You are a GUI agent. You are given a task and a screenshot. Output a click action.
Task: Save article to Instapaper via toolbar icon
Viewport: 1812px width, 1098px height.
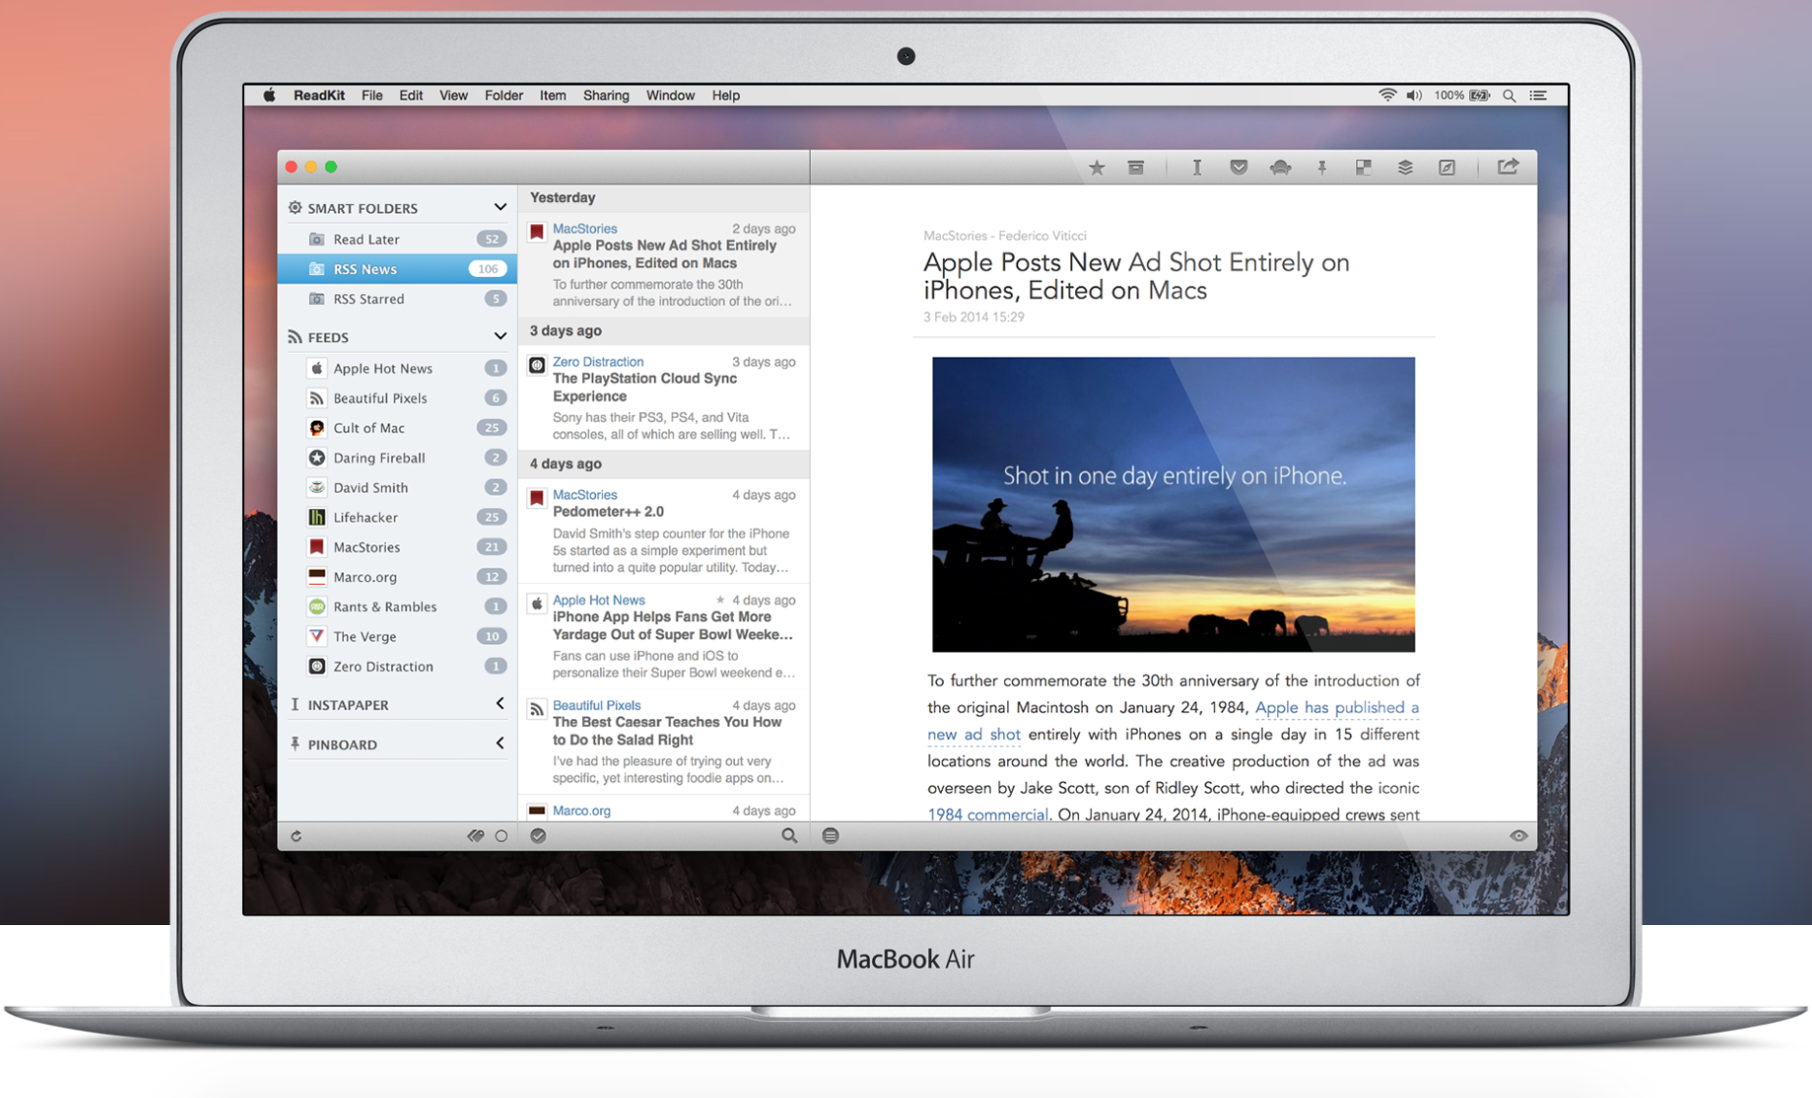click(x=1197, y=168)
